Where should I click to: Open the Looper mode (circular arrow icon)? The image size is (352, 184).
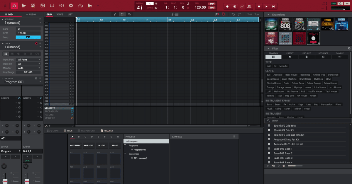tap(80, 5)
